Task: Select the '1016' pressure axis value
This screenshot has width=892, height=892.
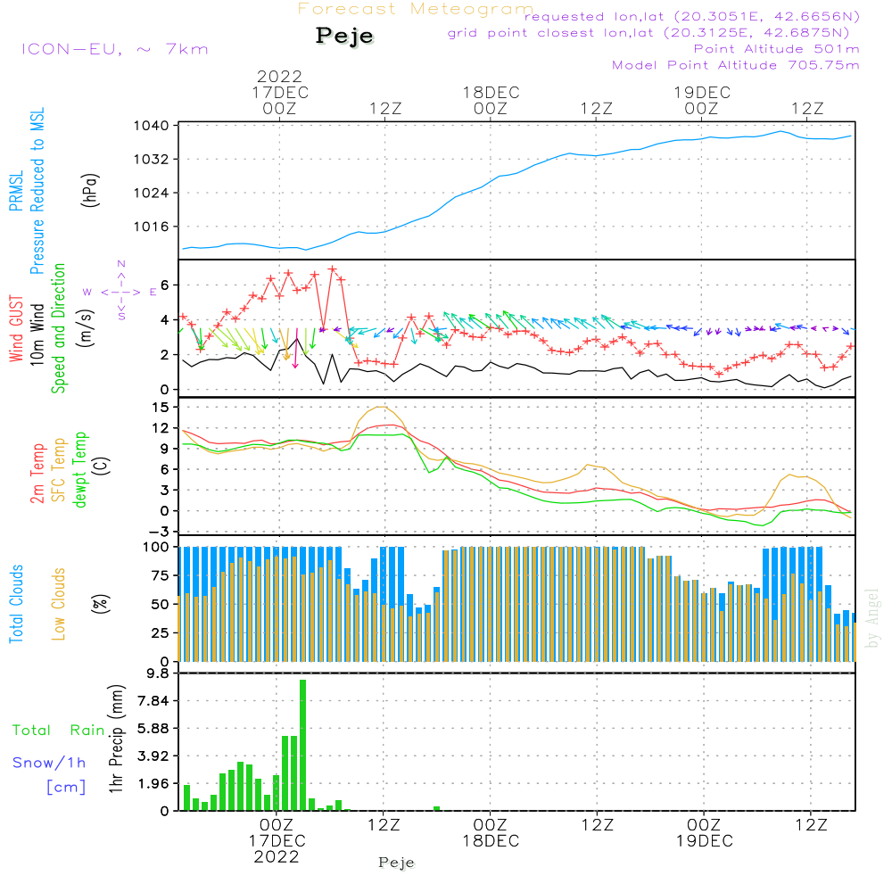Action: pos(152,227)
